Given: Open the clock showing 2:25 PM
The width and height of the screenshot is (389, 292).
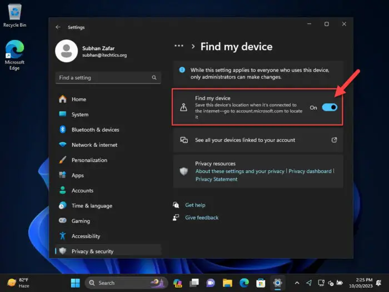Looking at the screenshot, I should [x=361, y=283].
